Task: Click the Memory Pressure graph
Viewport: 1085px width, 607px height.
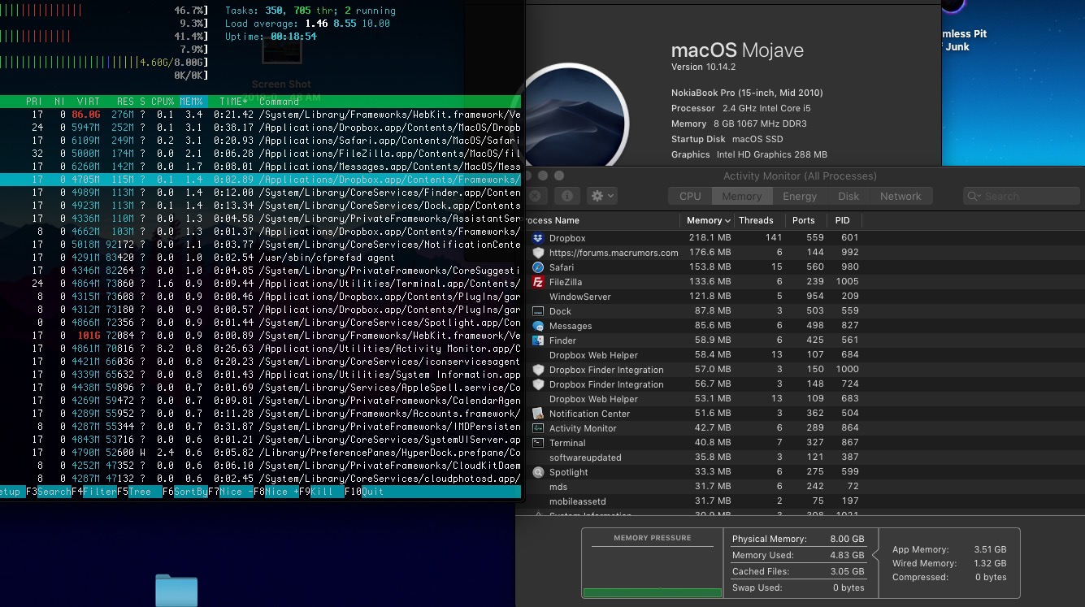Action: [x=653, y=571]
